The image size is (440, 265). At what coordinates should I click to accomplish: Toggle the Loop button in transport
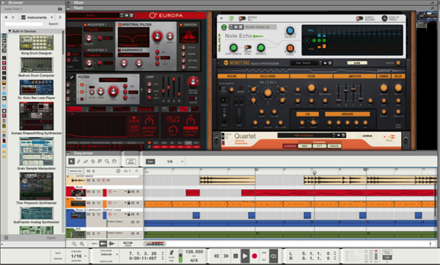click(274, 256)
